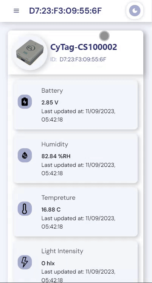Open the Humidity sensor card
This screenshot has height=283, width=152.
[76, 159]
